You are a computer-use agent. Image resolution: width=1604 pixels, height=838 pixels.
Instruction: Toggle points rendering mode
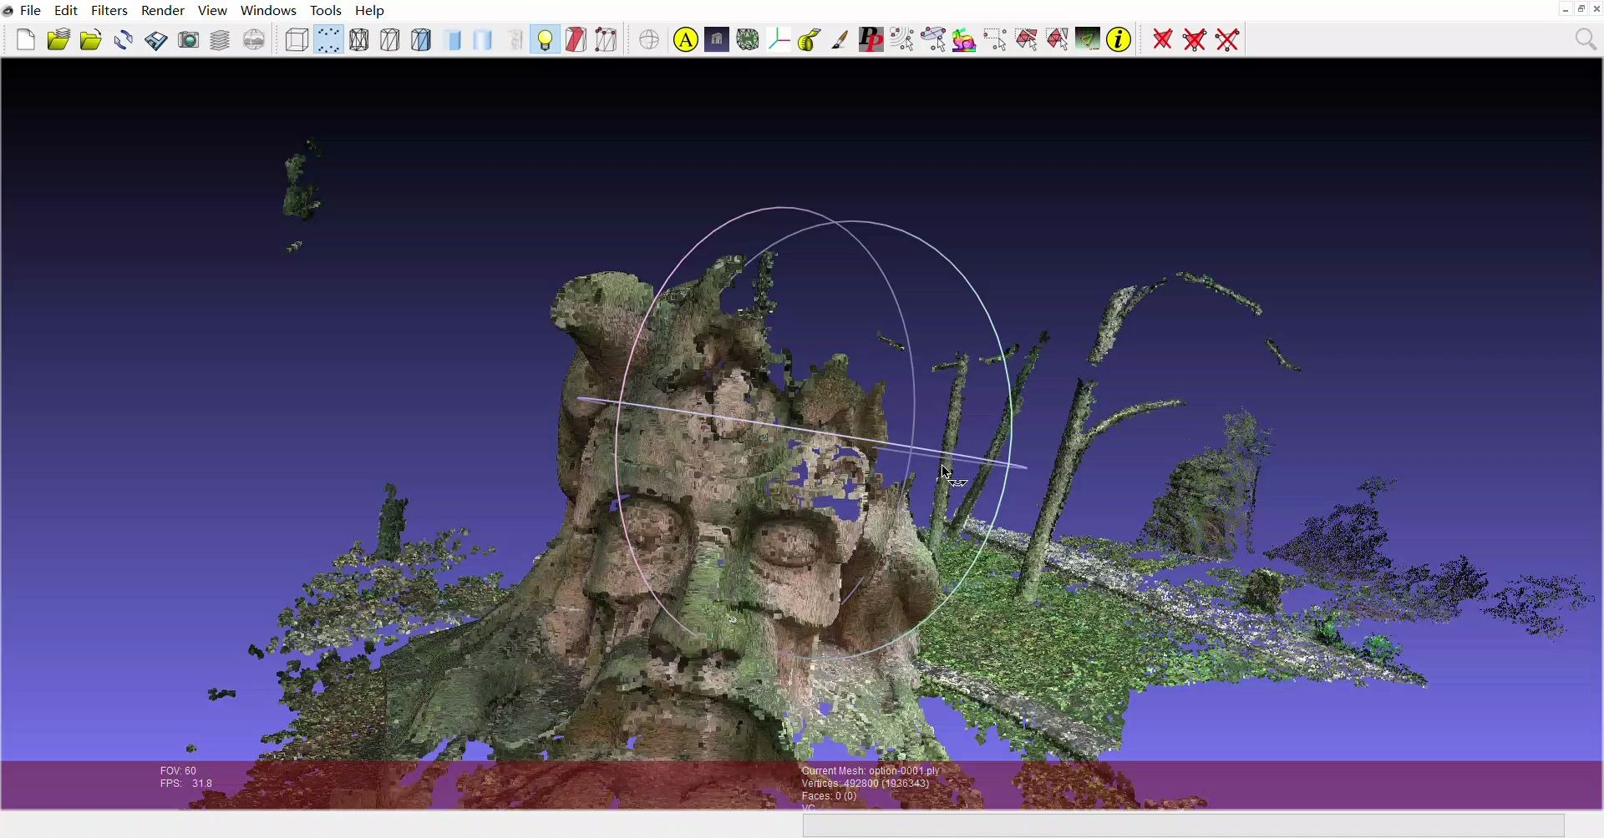coord(328,39)
